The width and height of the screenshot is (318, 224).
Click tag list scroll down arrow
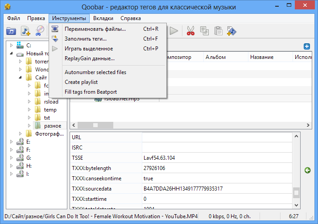click(x=296, y=205)
